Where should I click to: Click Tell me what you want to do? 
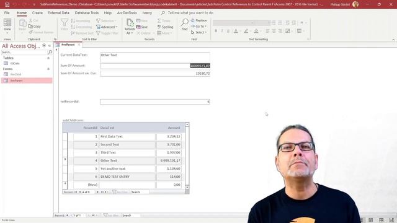pyautogui.click(x=190, y=12)
